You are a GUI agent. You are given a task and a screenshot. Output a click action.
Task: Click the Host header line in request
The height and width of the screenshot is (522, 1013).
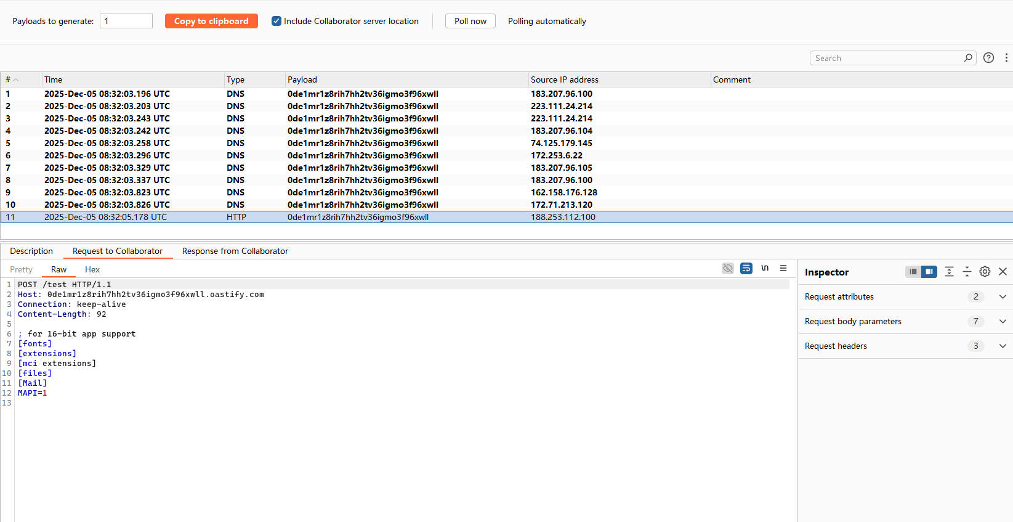(x=140, y=295)
